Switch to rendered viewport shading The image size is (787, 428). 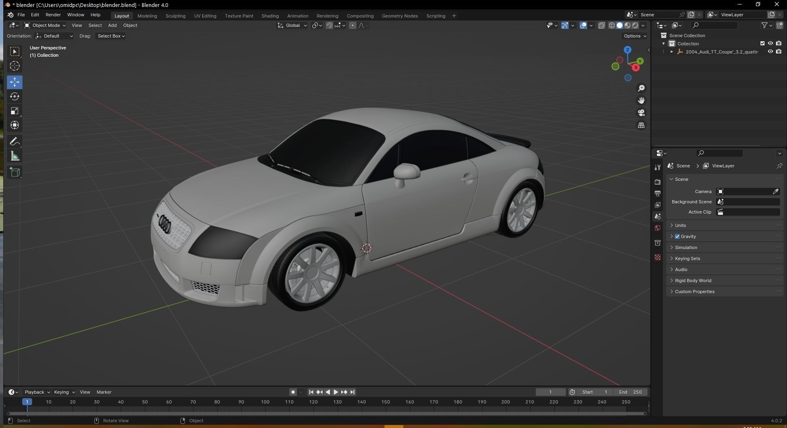point(635,25)
